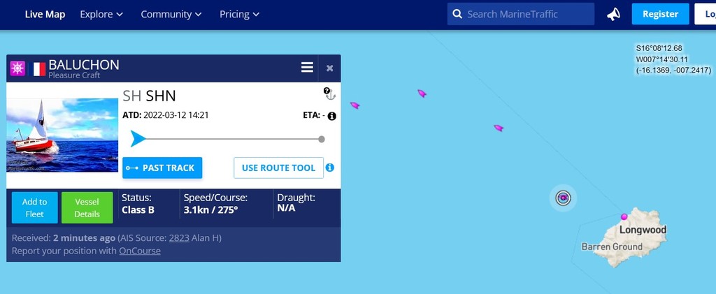Click the PAST TRACK button

[x=162, y=168]
